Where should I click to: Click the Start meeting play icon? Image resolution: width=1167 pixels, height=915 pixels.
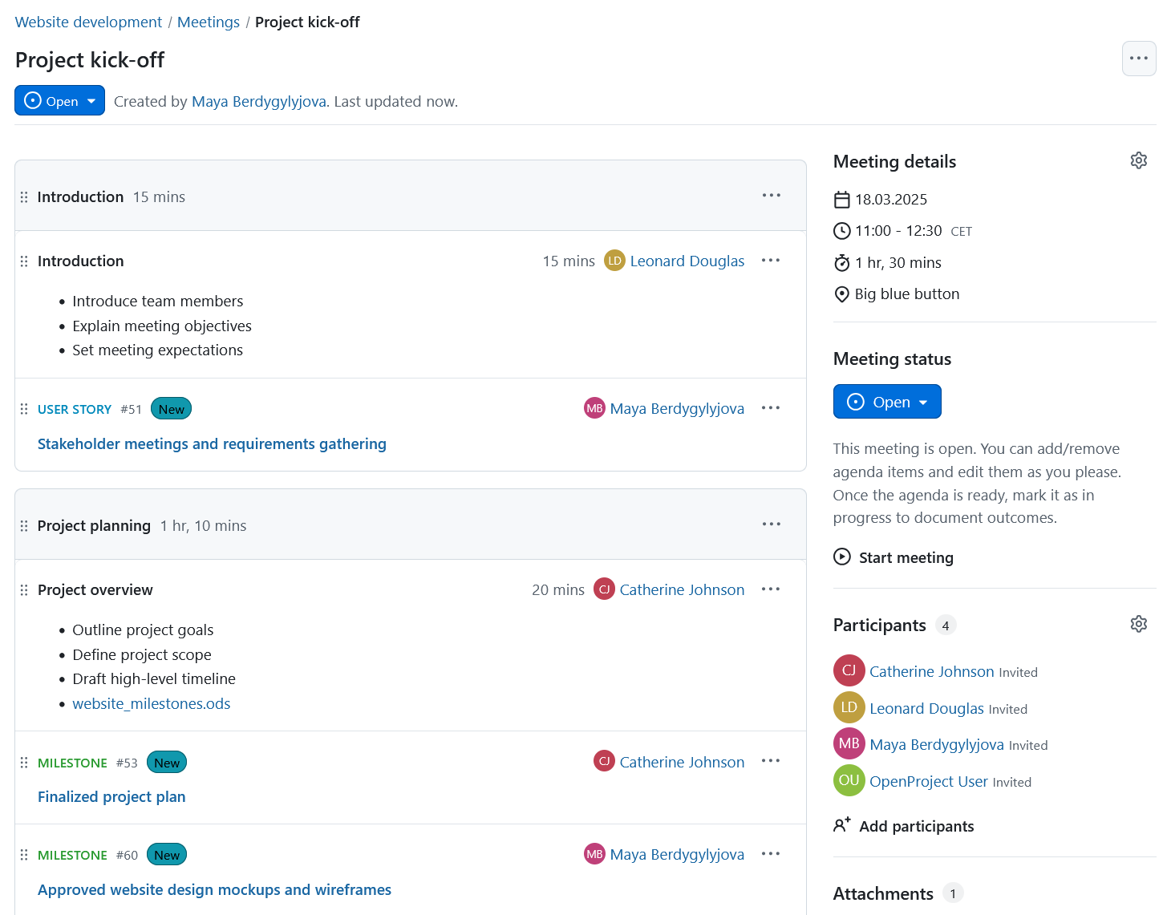click(842, 557)
